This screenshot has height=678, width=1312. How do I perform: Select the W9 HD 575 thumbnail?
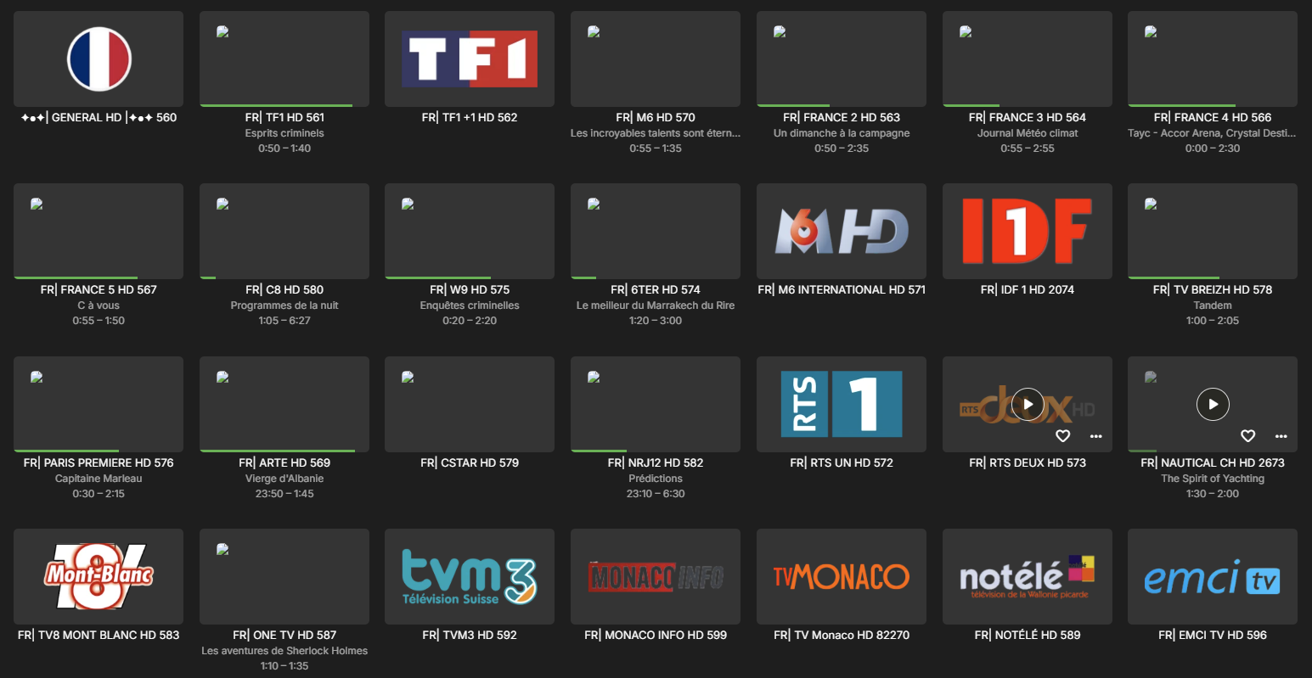coord(470,231)
